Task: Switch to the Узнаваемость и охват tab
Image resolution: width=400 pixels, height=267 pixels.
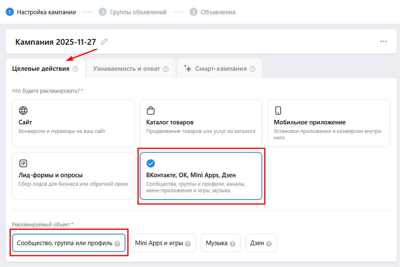Action: tap(127, 69)
